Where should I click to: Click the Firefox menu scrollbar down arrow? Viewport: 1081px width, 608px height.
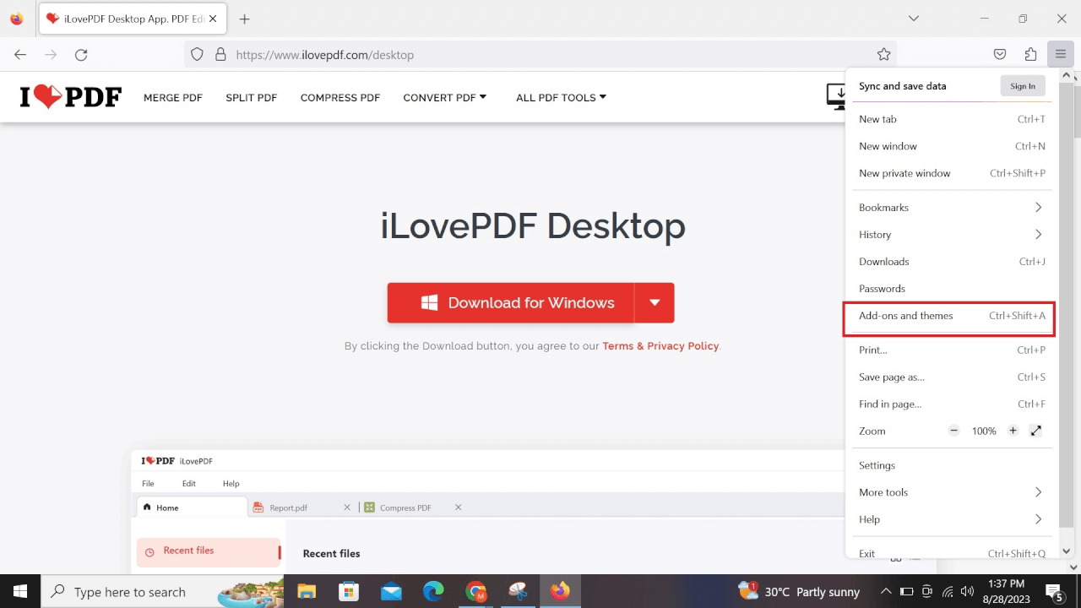click(x=1066, y=551)
